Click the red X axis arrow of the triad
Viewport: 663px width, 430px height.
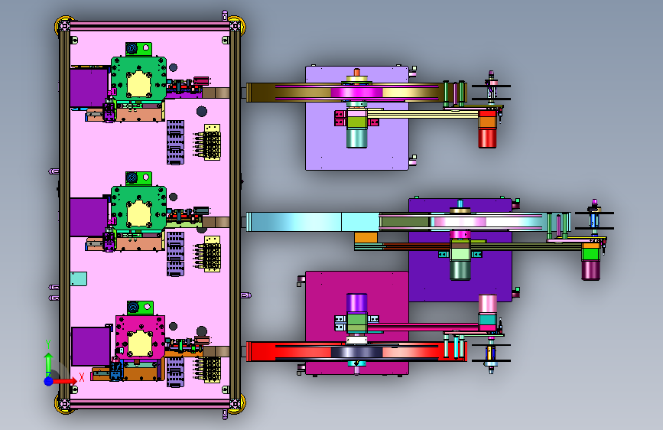64,381
